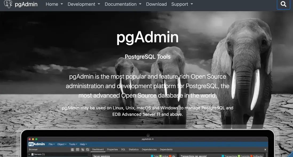Go to the Download page
293x157 pixels.
(x=156, y=4)
